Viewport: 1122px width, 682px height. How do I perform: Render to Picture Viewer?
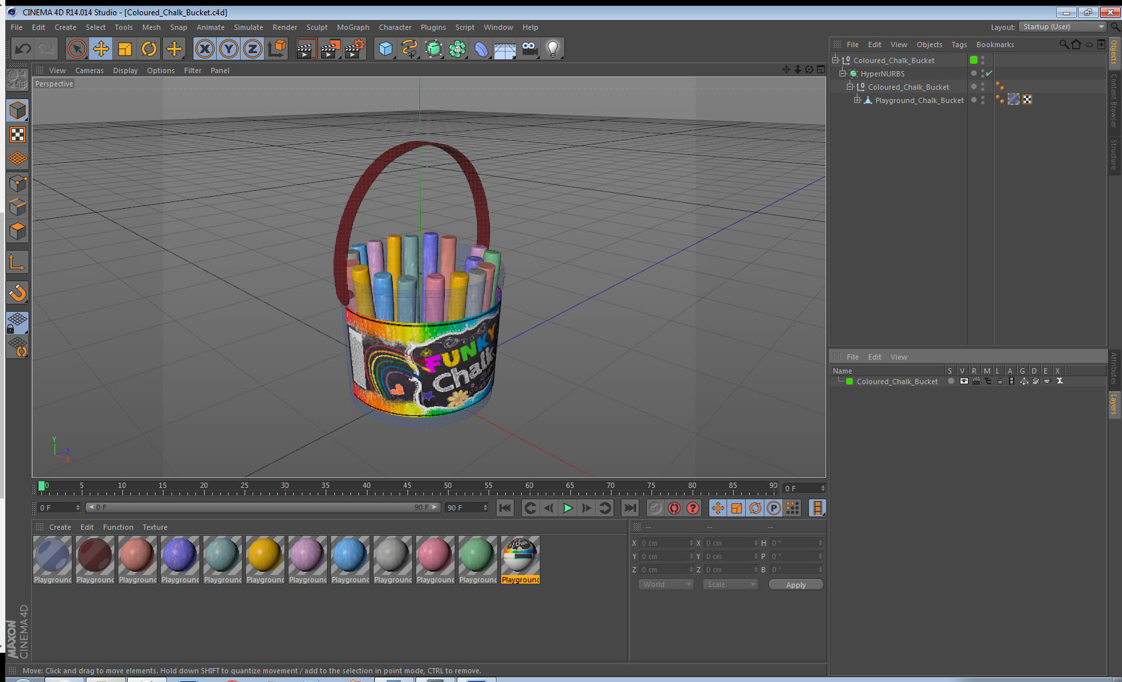click(330, 49)
